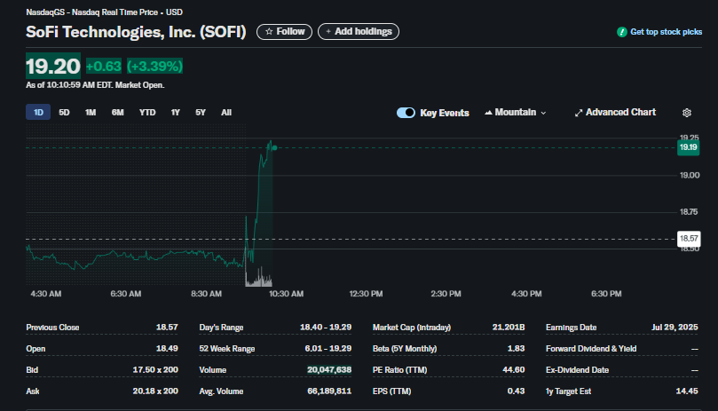
Task: Show the All time chart range
Action: tap(226, 112)
